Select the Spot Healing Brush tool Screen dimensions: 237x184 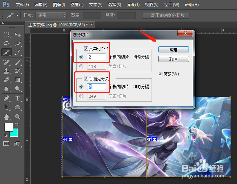6,62
